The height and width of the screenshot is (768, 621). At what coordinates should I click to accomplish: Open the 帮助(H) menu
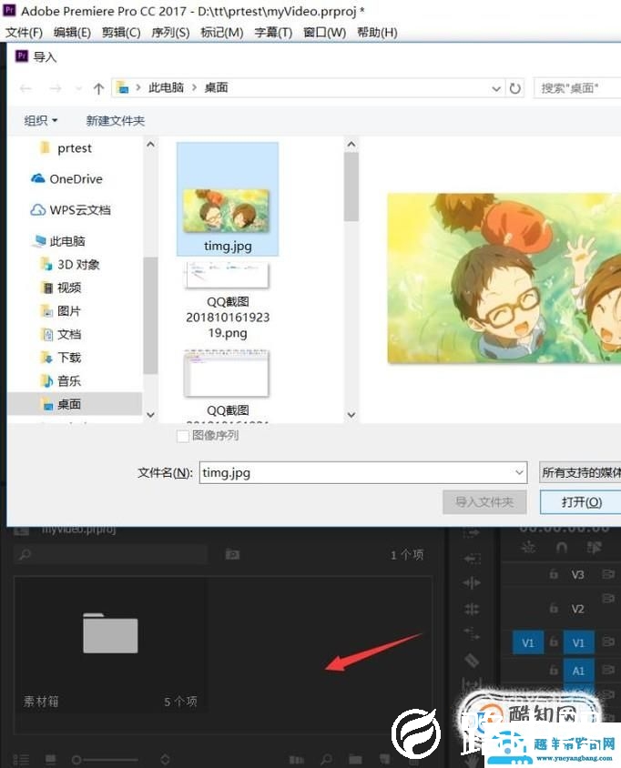[377, 33]
